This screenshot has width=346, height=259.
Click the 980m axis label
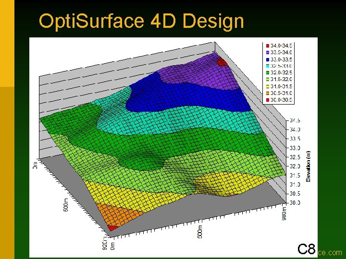point(284,214)
